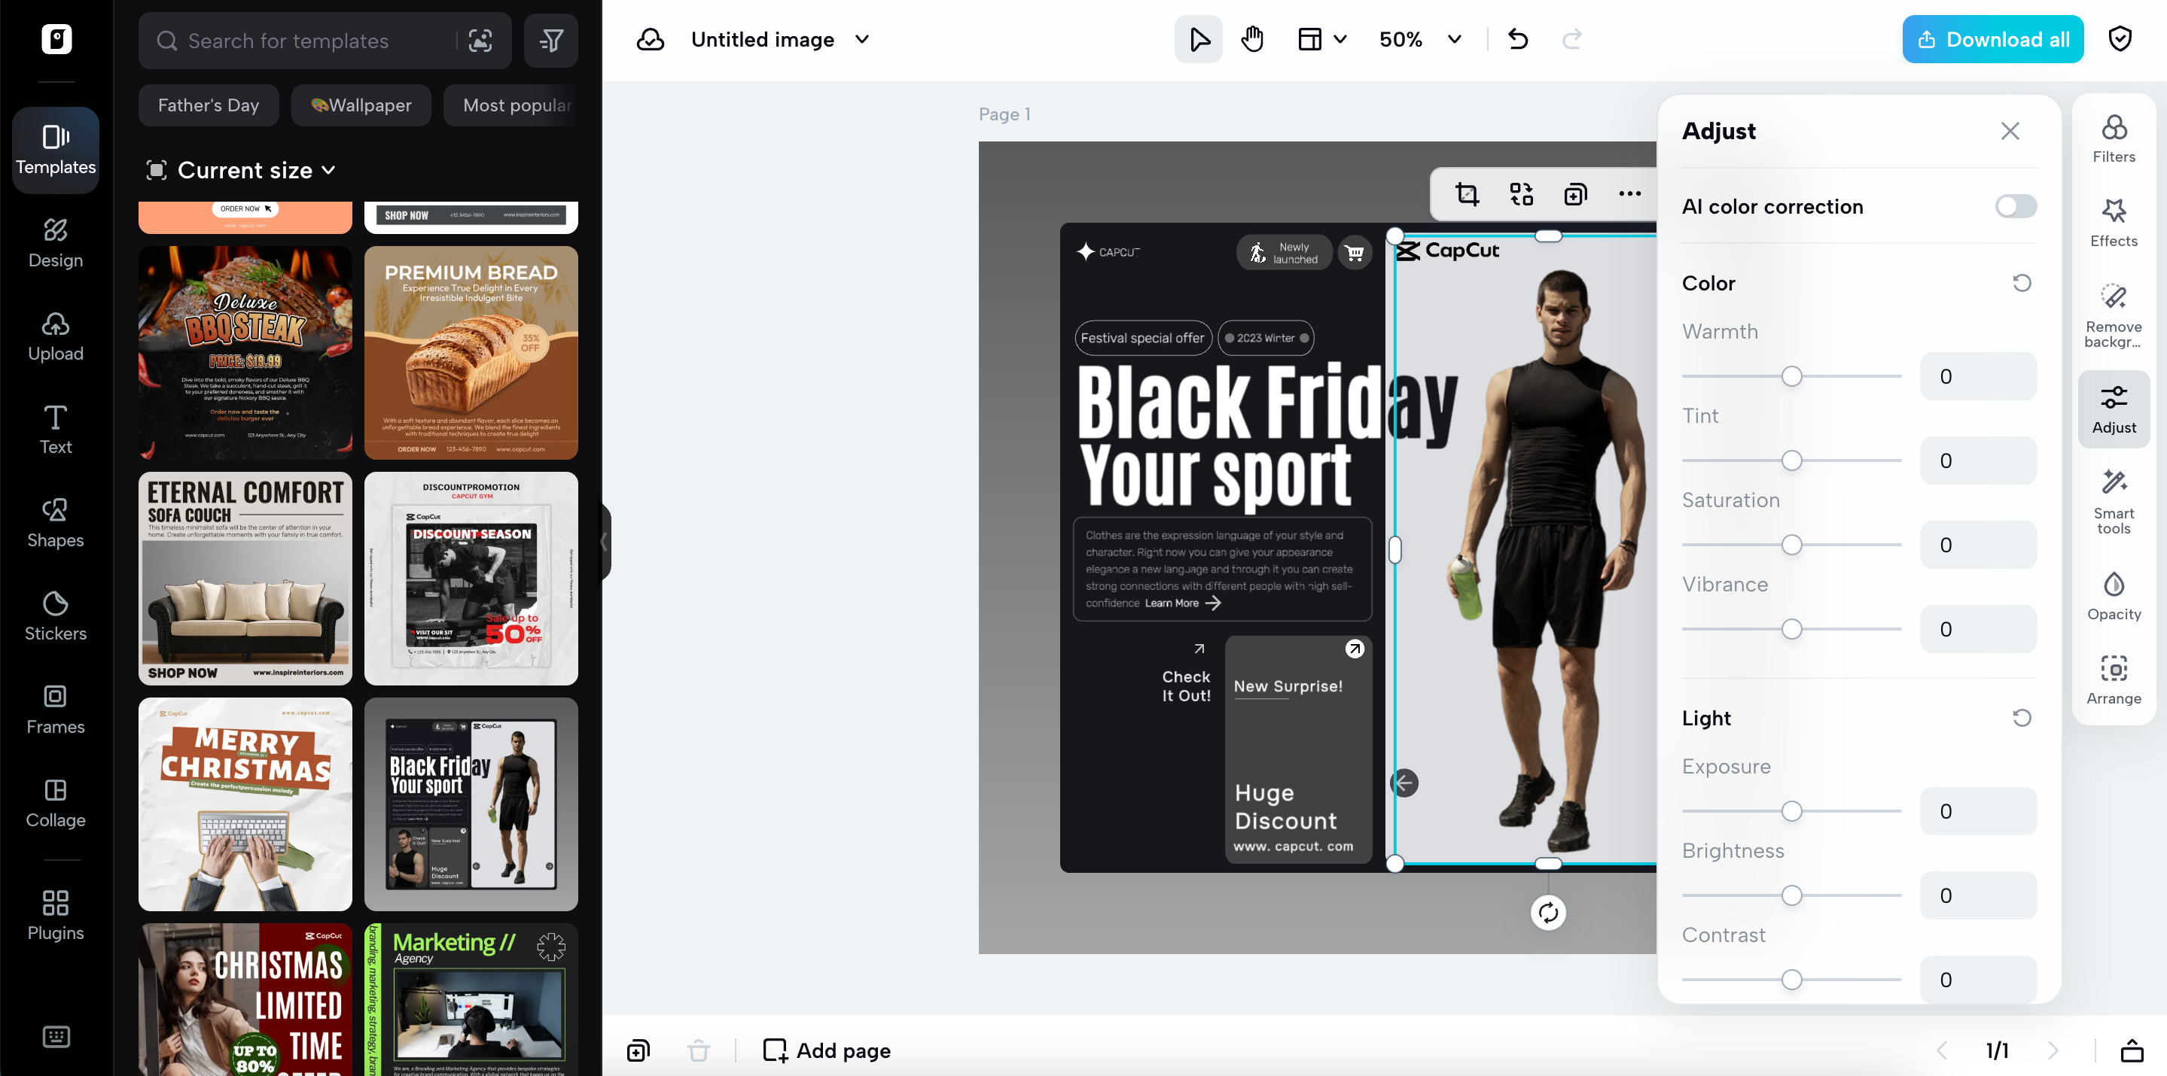Select the Premium Bread template thumbnail
Viewport: 2167px width, 1076px height.
coord(471,353)
